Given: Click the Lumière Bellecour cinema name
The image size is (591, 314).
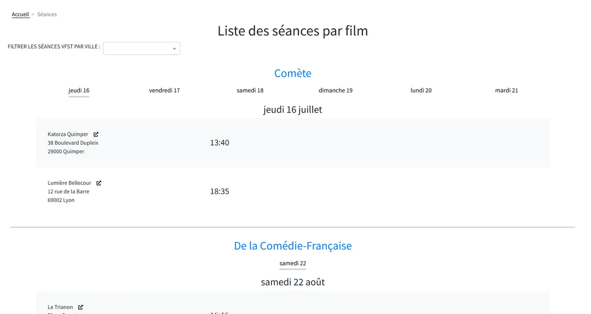Looking at the screenshot, I should 69,183.
